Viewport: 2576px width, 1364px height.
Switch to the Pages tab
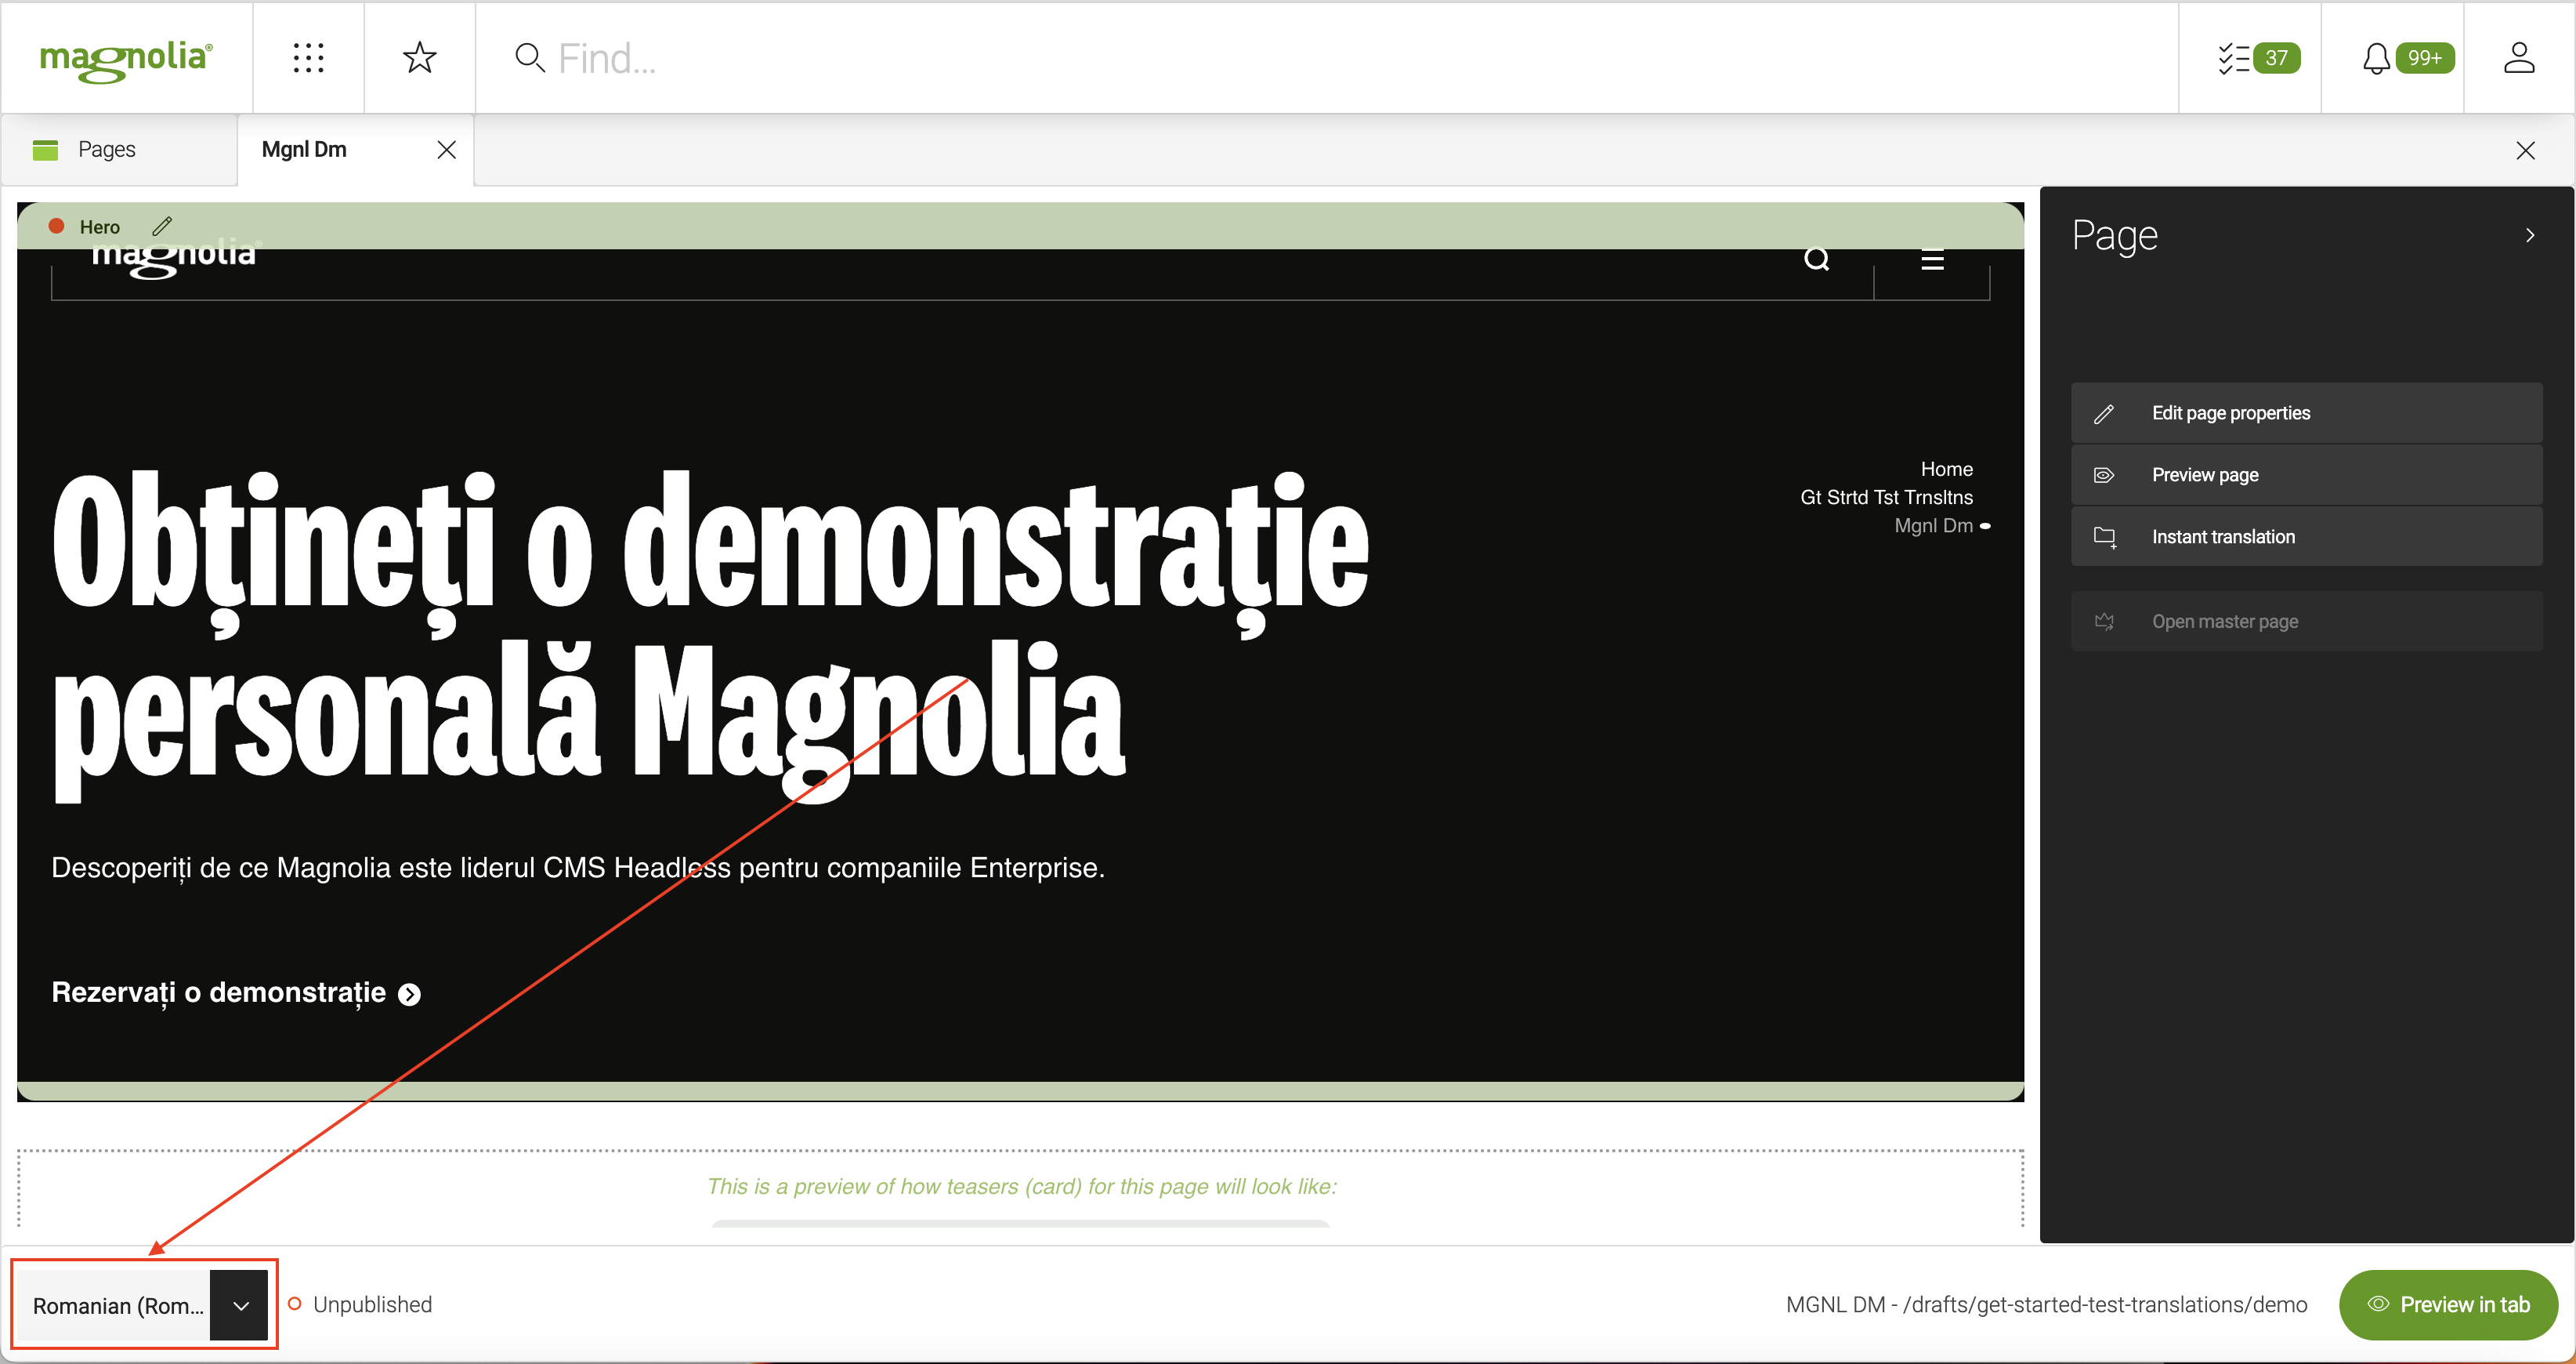pos(106,149)
